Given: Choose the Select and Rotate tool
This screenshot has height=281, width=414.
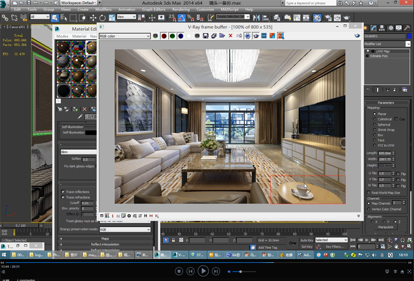Looking at the screenshot, I should 102,18.
